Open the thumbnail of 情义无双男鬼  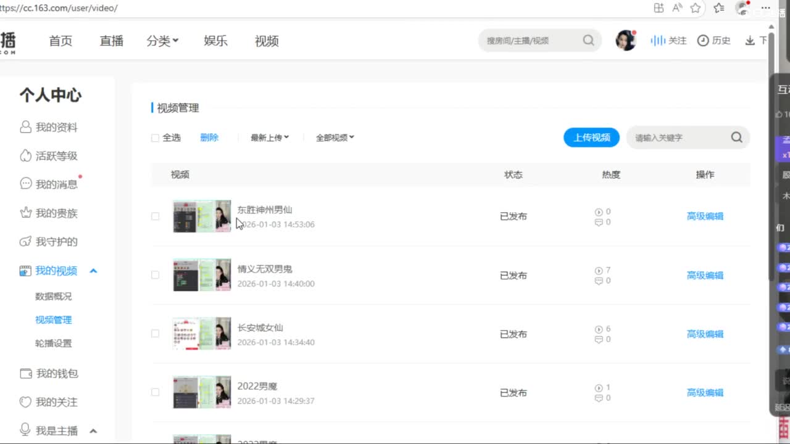pos(202,275)
